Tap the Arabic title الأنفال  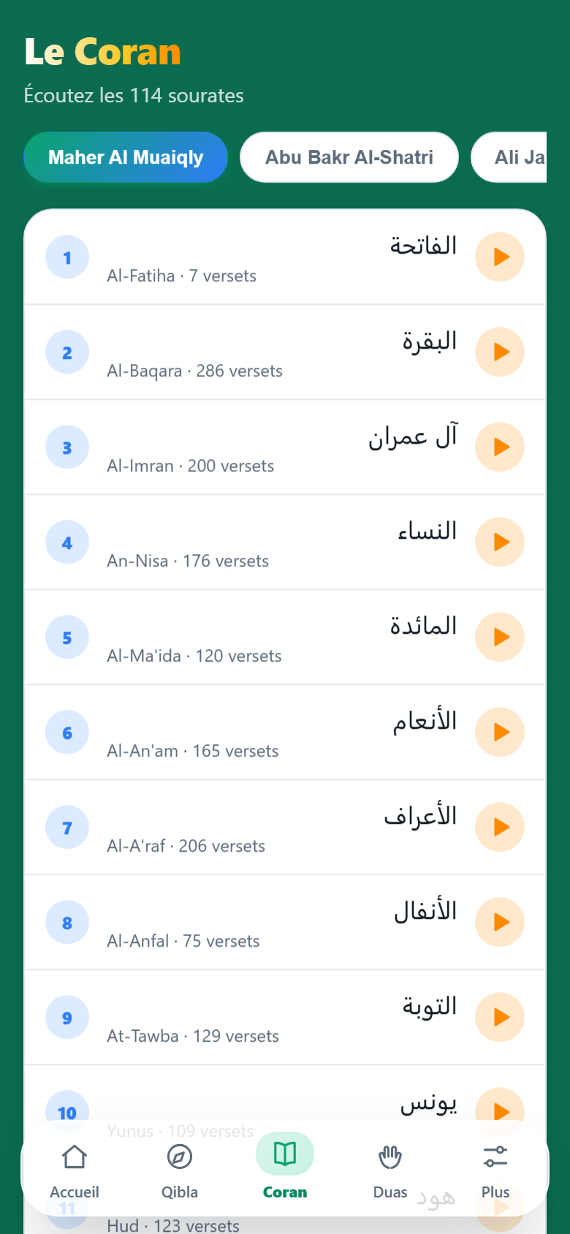(x=425, y=911)
